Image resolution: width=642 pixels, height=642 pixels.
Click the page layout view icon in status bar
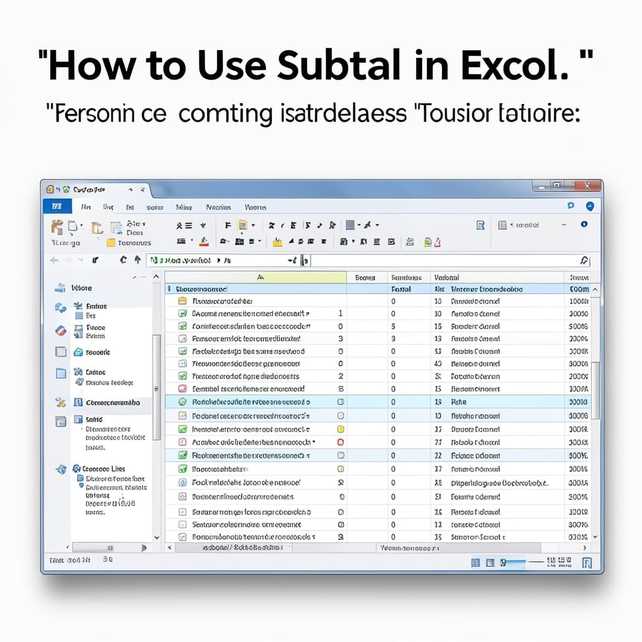click(490, 563)
